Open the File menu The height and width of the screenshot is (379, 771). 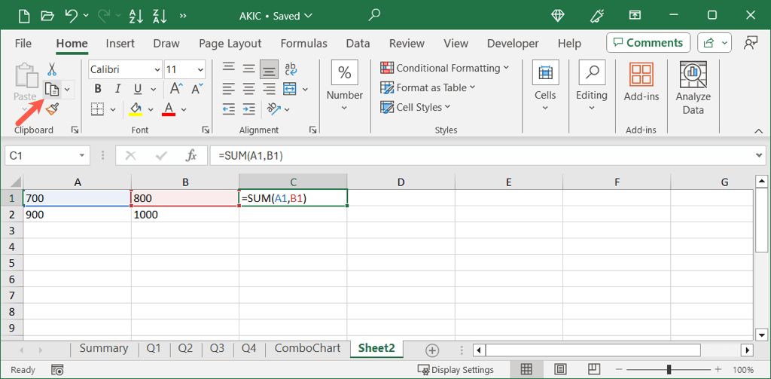(x=23, y=43)
